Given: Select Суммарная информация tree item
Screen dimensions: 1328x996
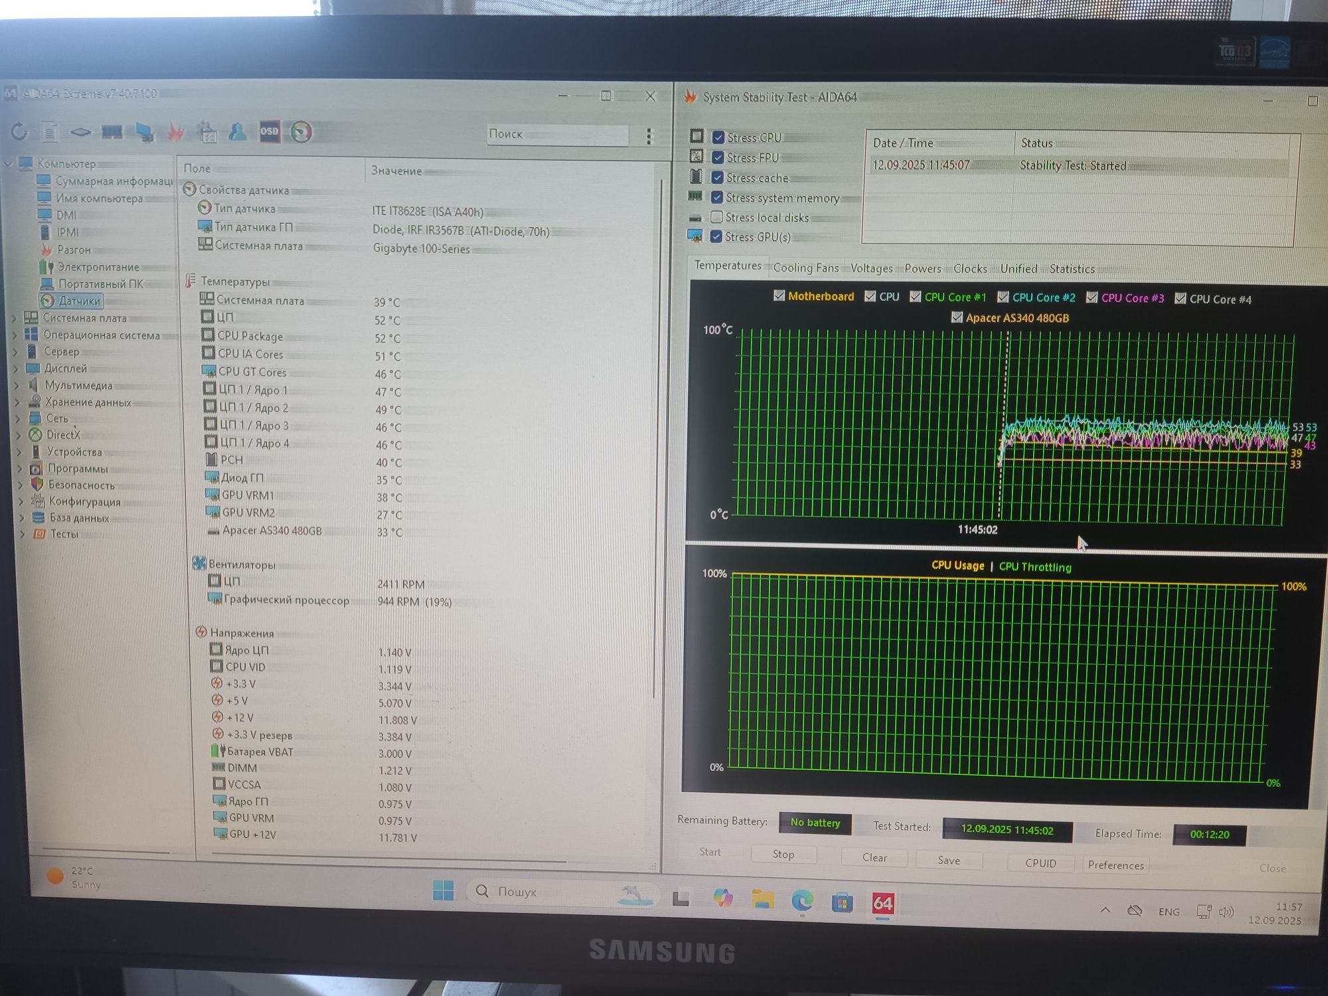Looking at the screenshot, I should point(106,181).
